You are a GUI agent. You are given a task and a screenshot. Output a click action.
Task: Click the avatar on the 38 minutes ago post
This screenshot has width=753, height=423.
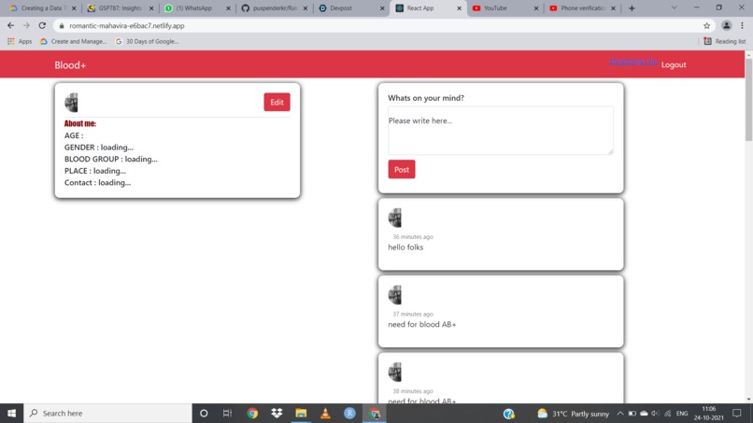coord(395,372)
